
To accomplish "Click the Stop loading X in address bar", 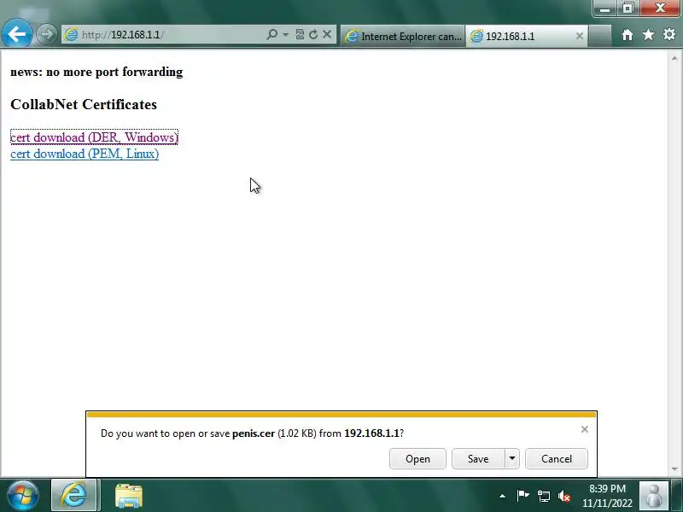I will pos(327,34).
